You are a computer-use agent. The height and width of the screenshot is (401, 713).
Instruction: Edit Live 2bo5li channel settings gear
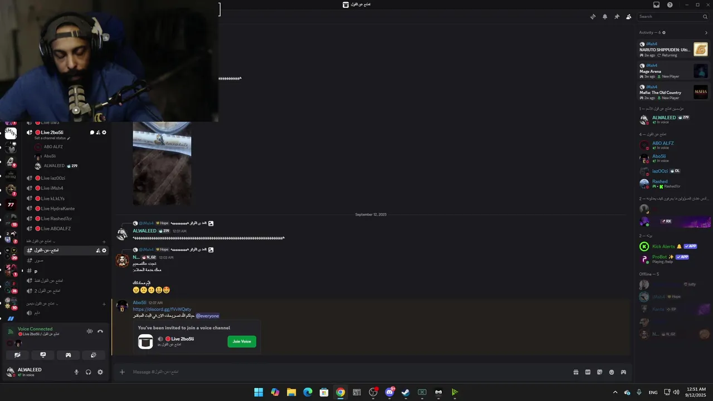point(104,133)
